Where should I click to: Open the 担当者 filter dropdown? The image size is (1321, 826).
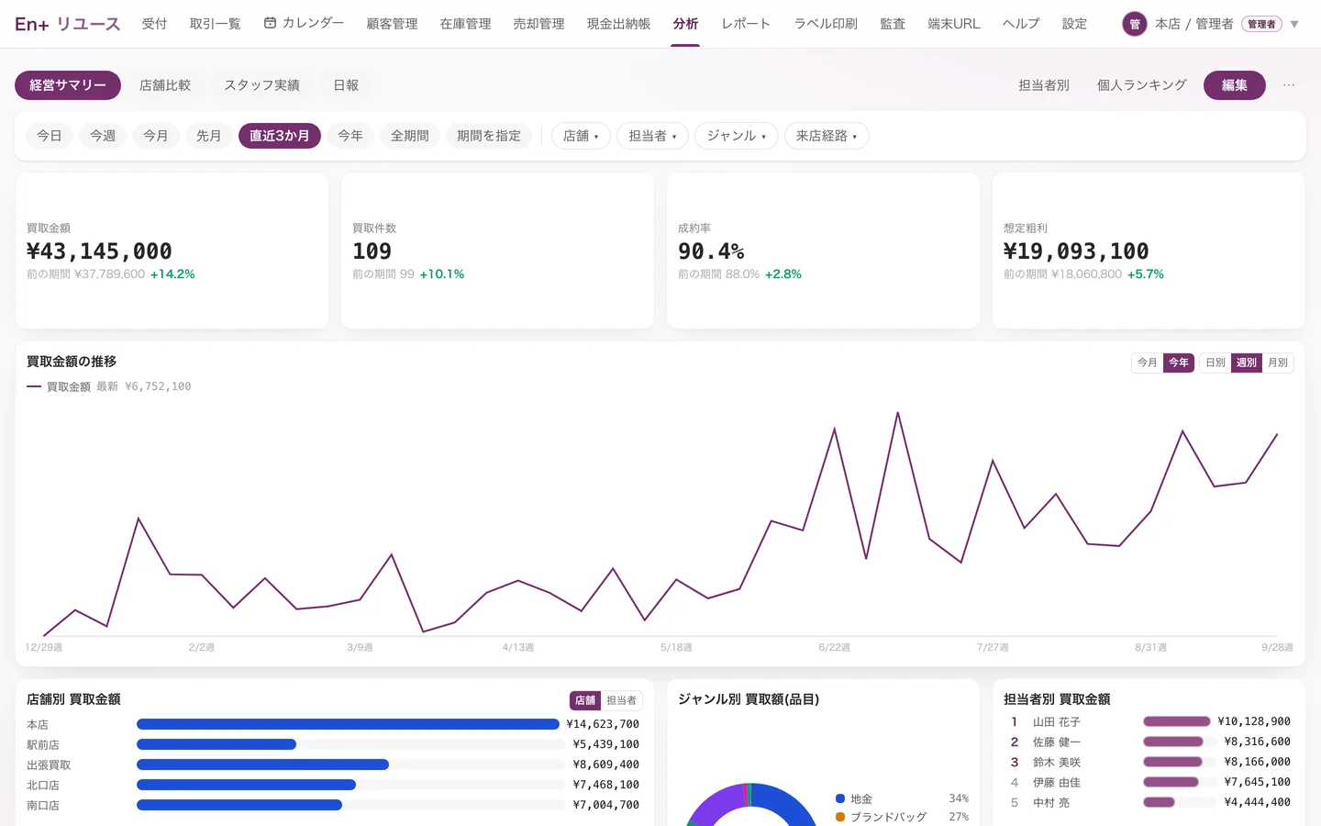(652, 136)
